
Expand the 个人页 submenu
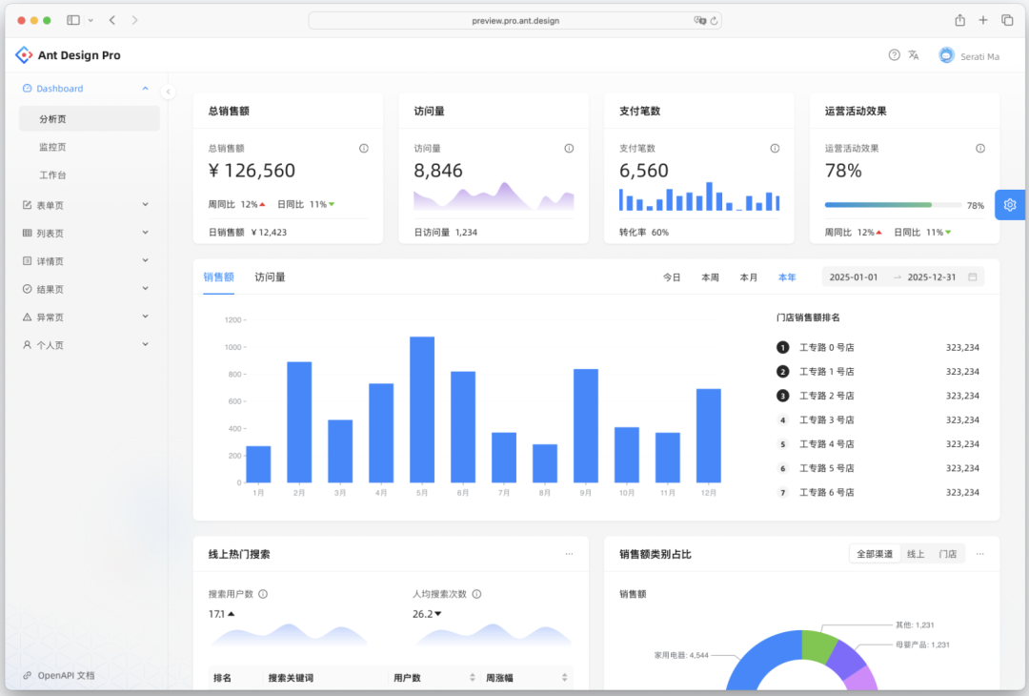point(145,344)
